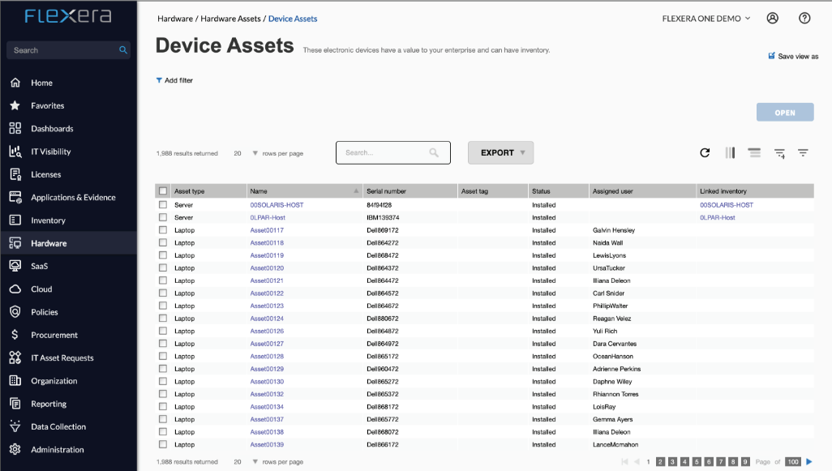
Task: Click the table search input field
Action: coord(384,152)
